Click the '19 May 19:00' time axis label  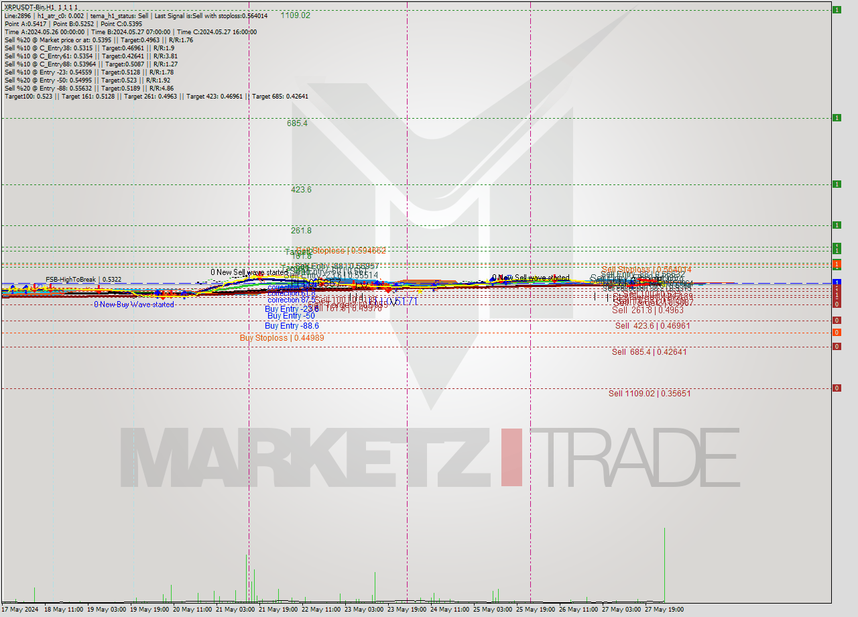click(x=150, y=610)
